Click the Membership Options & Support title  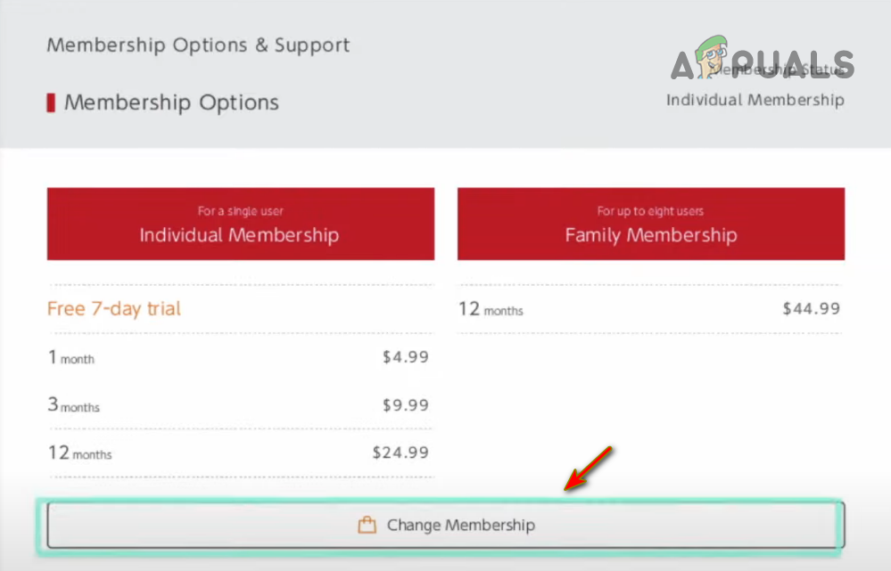[198, 45]
